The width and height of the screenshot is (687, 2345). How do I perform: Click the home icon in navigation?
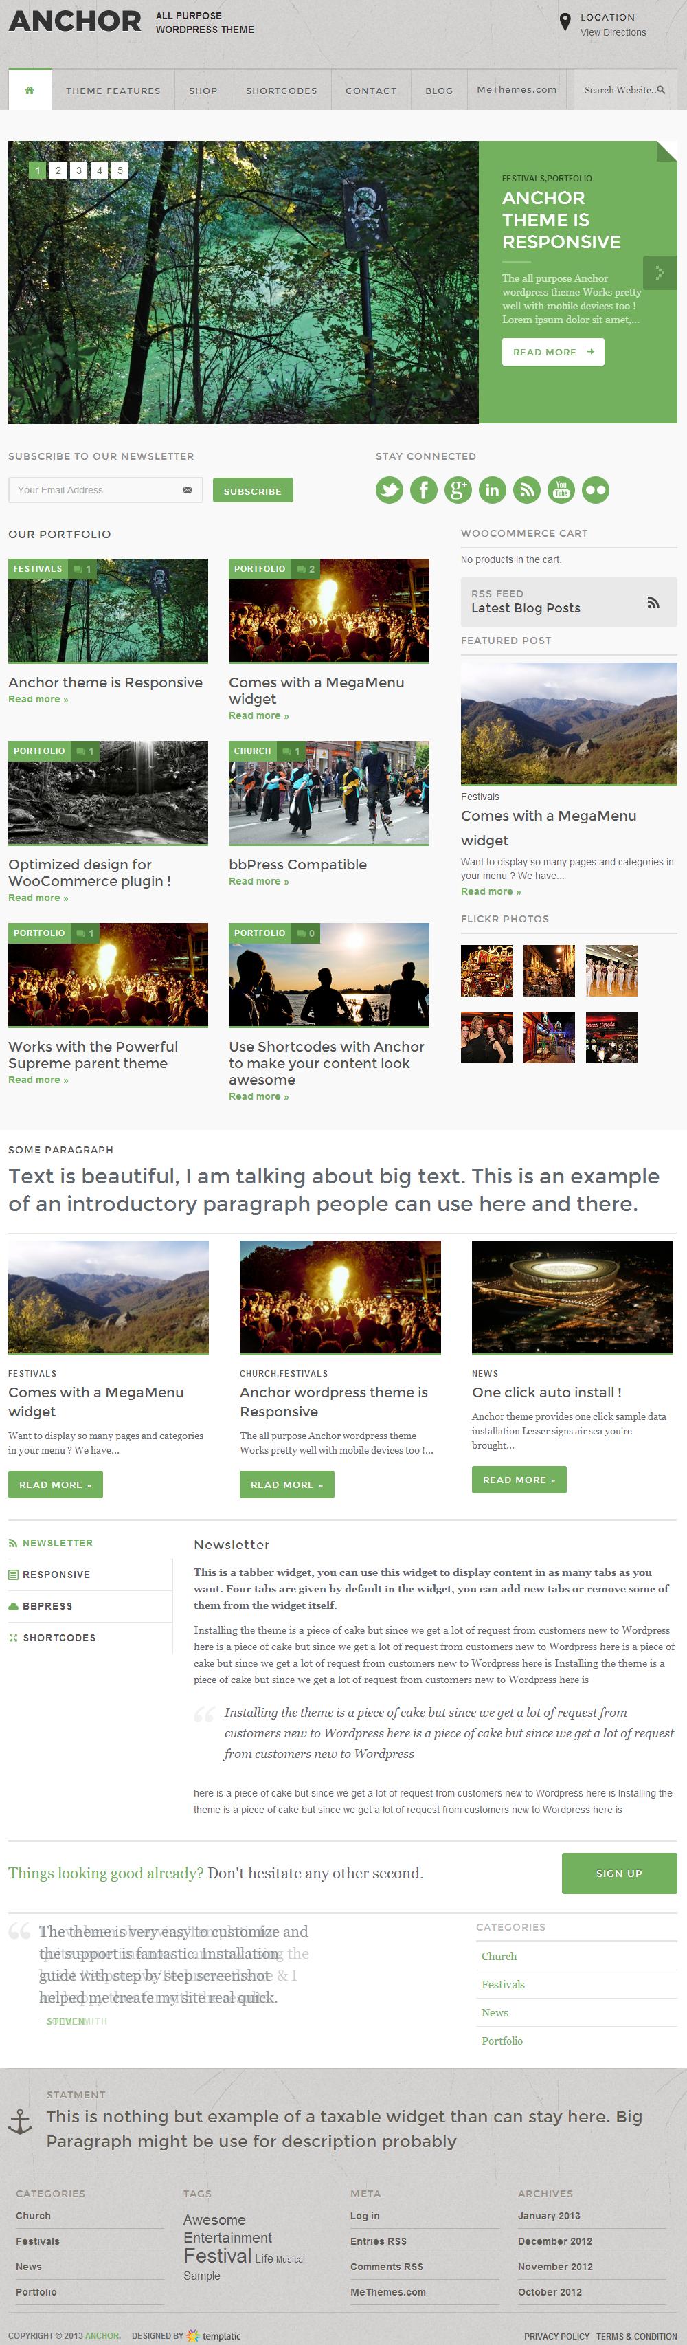[x=30, y=90]
